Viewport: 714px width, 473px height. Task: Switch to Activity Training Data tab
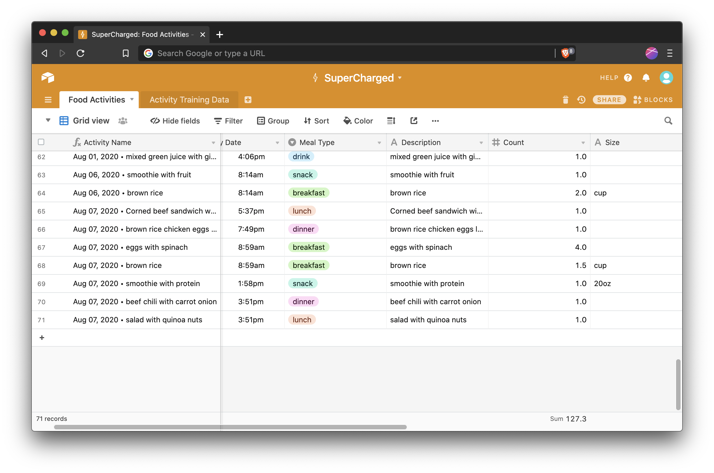click(188, 99)
